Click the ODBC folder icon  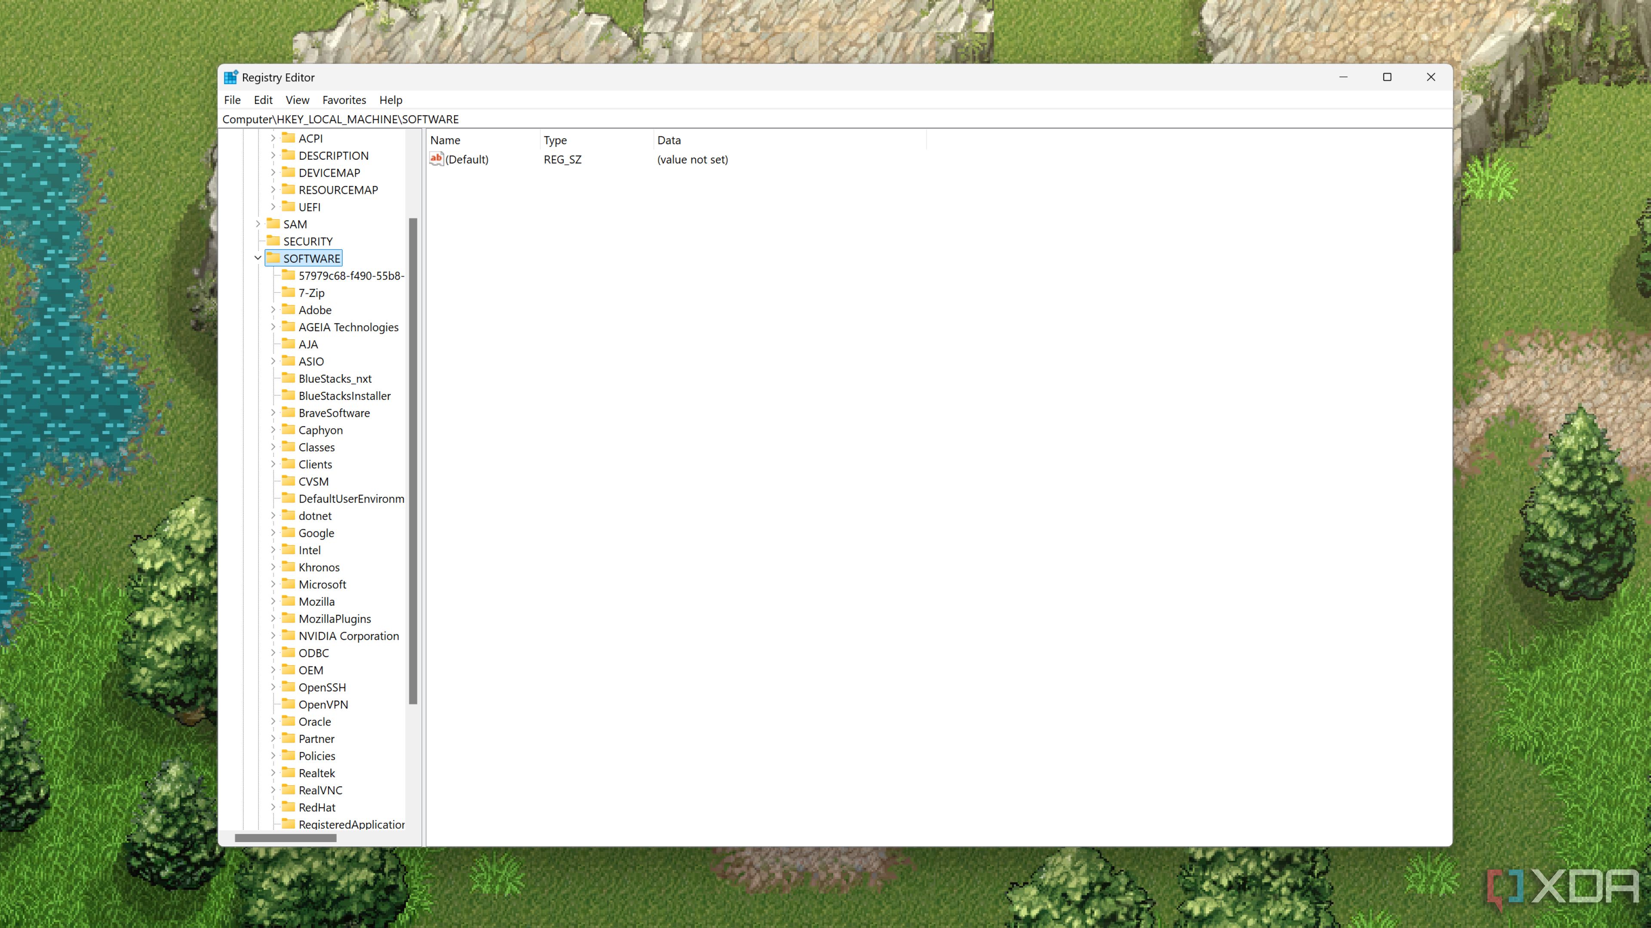coord(288,653)
